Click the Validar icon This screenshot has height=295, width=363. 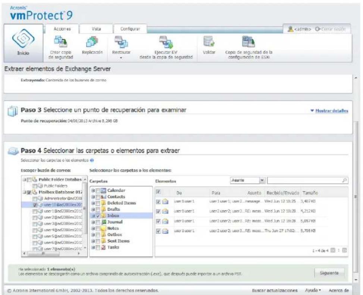209,42
